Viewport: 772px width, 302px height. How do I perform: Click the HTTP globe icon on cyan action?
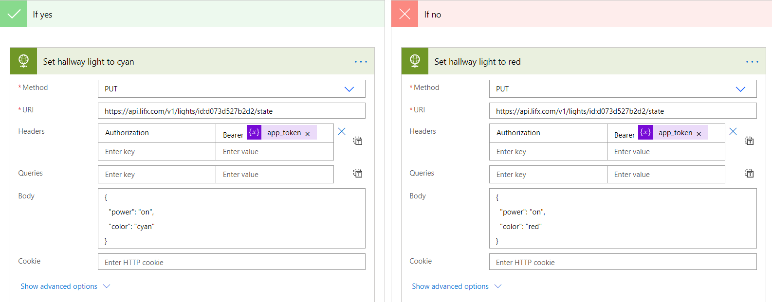click(23, 61)
